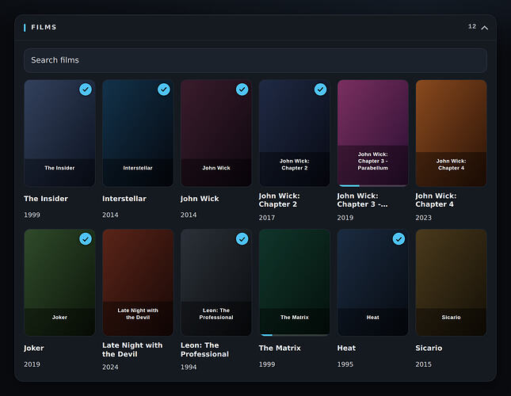511x396 pixels.
Task: Select the Parabellum poster thumbnail
Action: coord(373,133)
